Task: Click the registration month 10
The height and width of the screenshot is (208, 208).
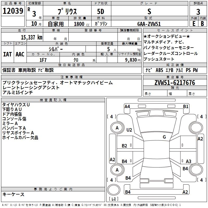Action: click(x=34, y=24)
